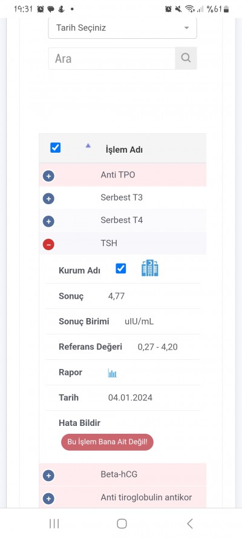The image size is (242, 538).
Task: Collapse the TSH row with minus icon
Action: pos(48,244)
